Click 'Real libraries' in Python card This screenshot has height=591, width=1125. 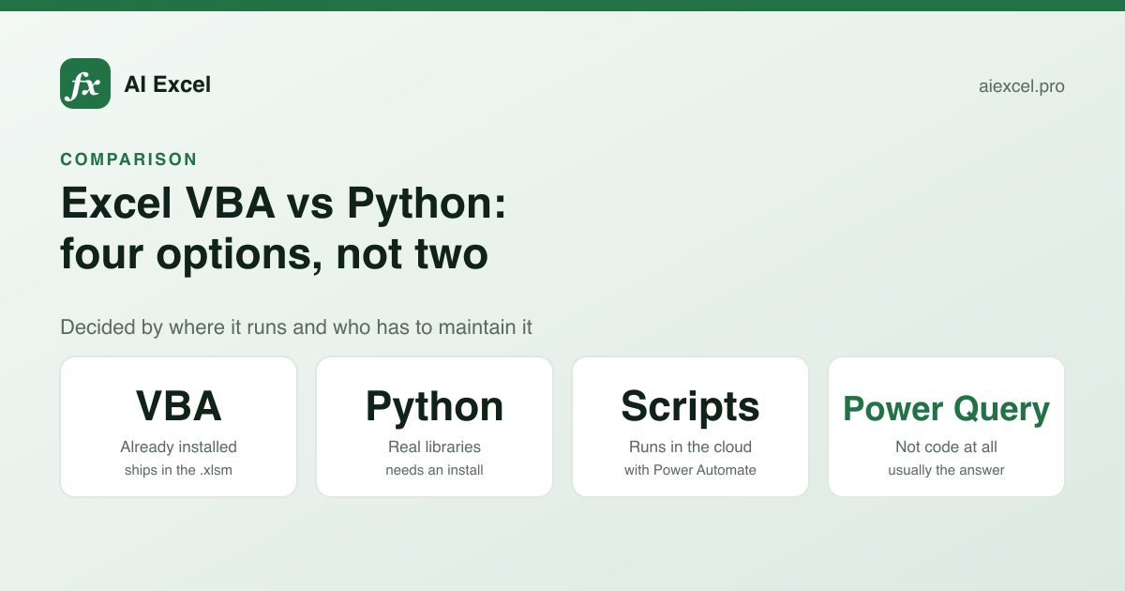(434, 447)
